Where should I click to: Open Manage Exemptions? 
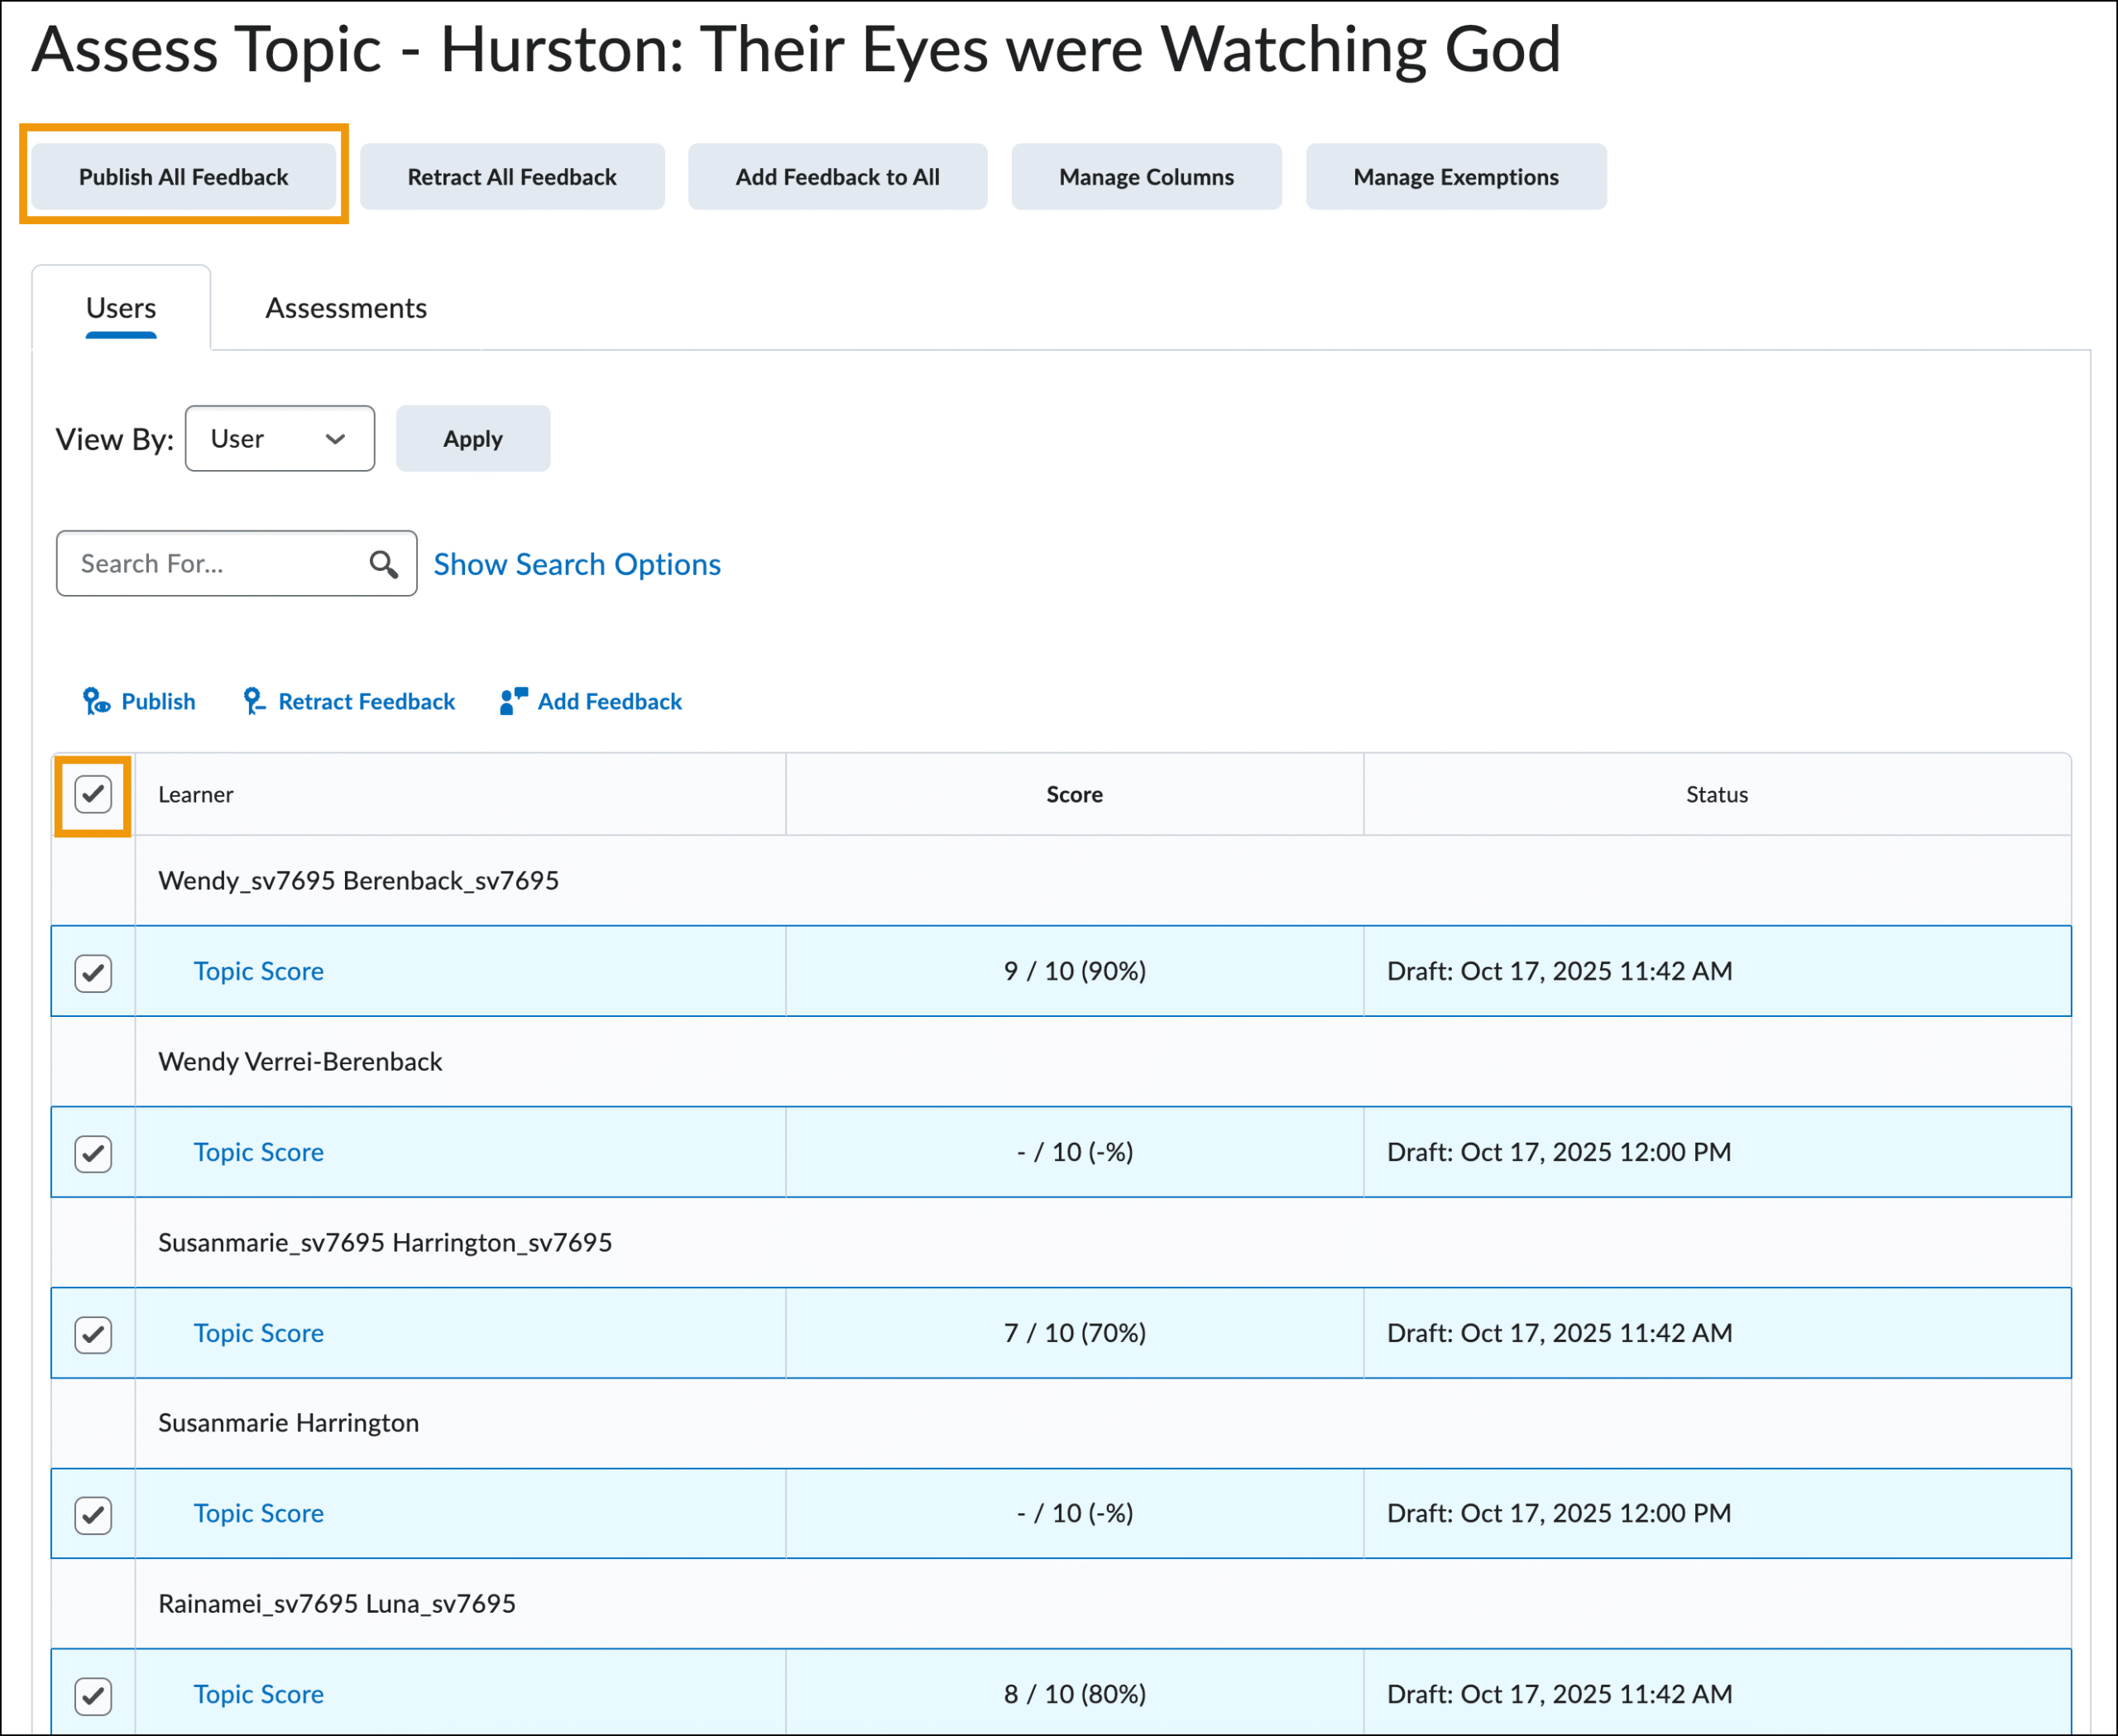(1455, 177)
